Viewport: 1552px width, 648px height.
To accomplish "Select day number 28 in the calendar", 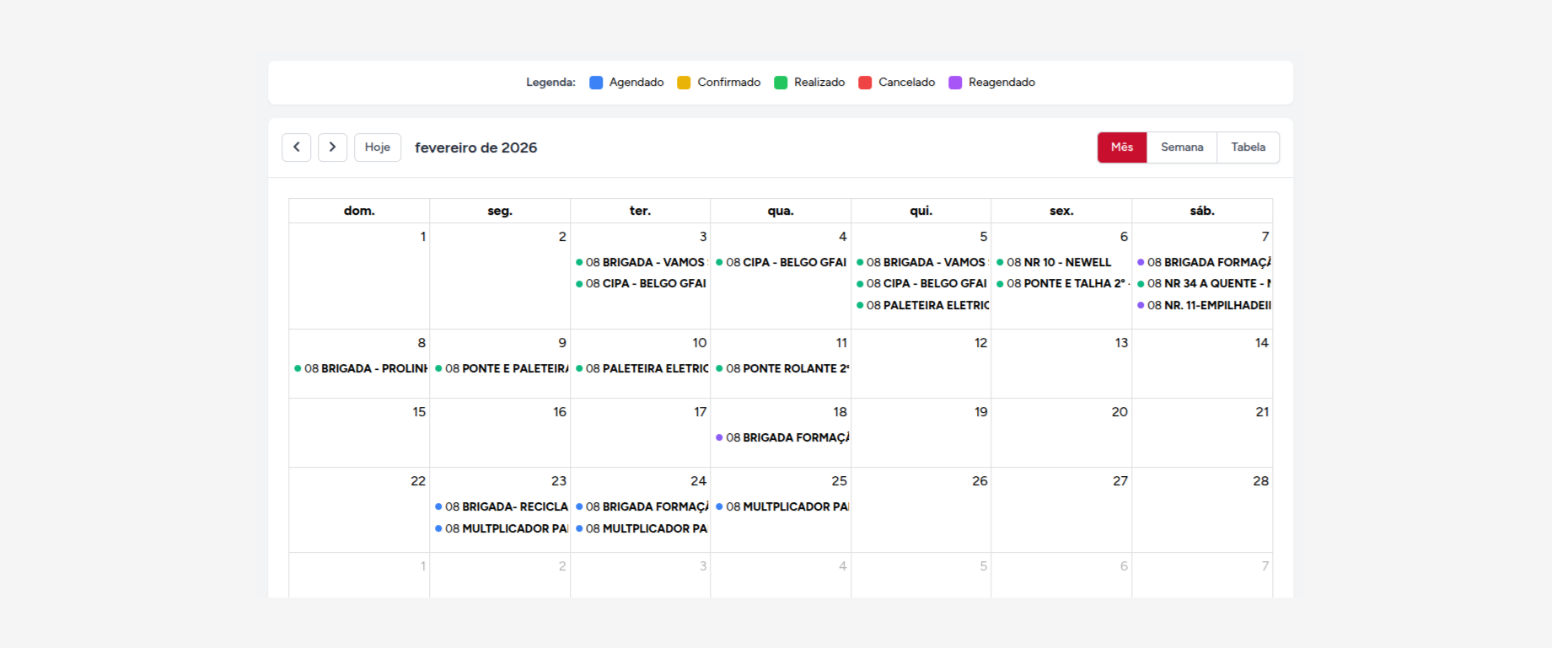I will (1260, 481).
